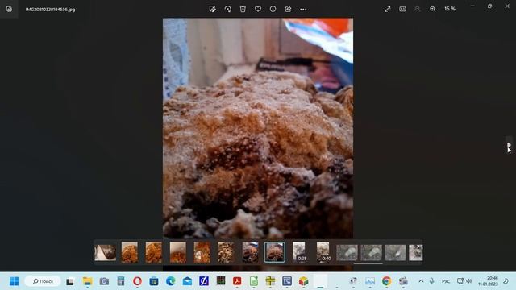Launch Microsoft Edge from the taskbar
Image resolution: width=516 pixels, height=290 pixels.
[x=170, y=281]
